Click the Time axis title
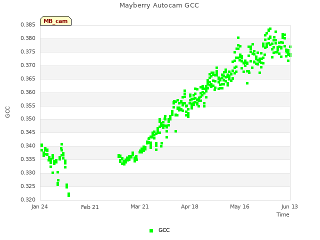Viewport: 320px width, 240px height. [283, 214]
